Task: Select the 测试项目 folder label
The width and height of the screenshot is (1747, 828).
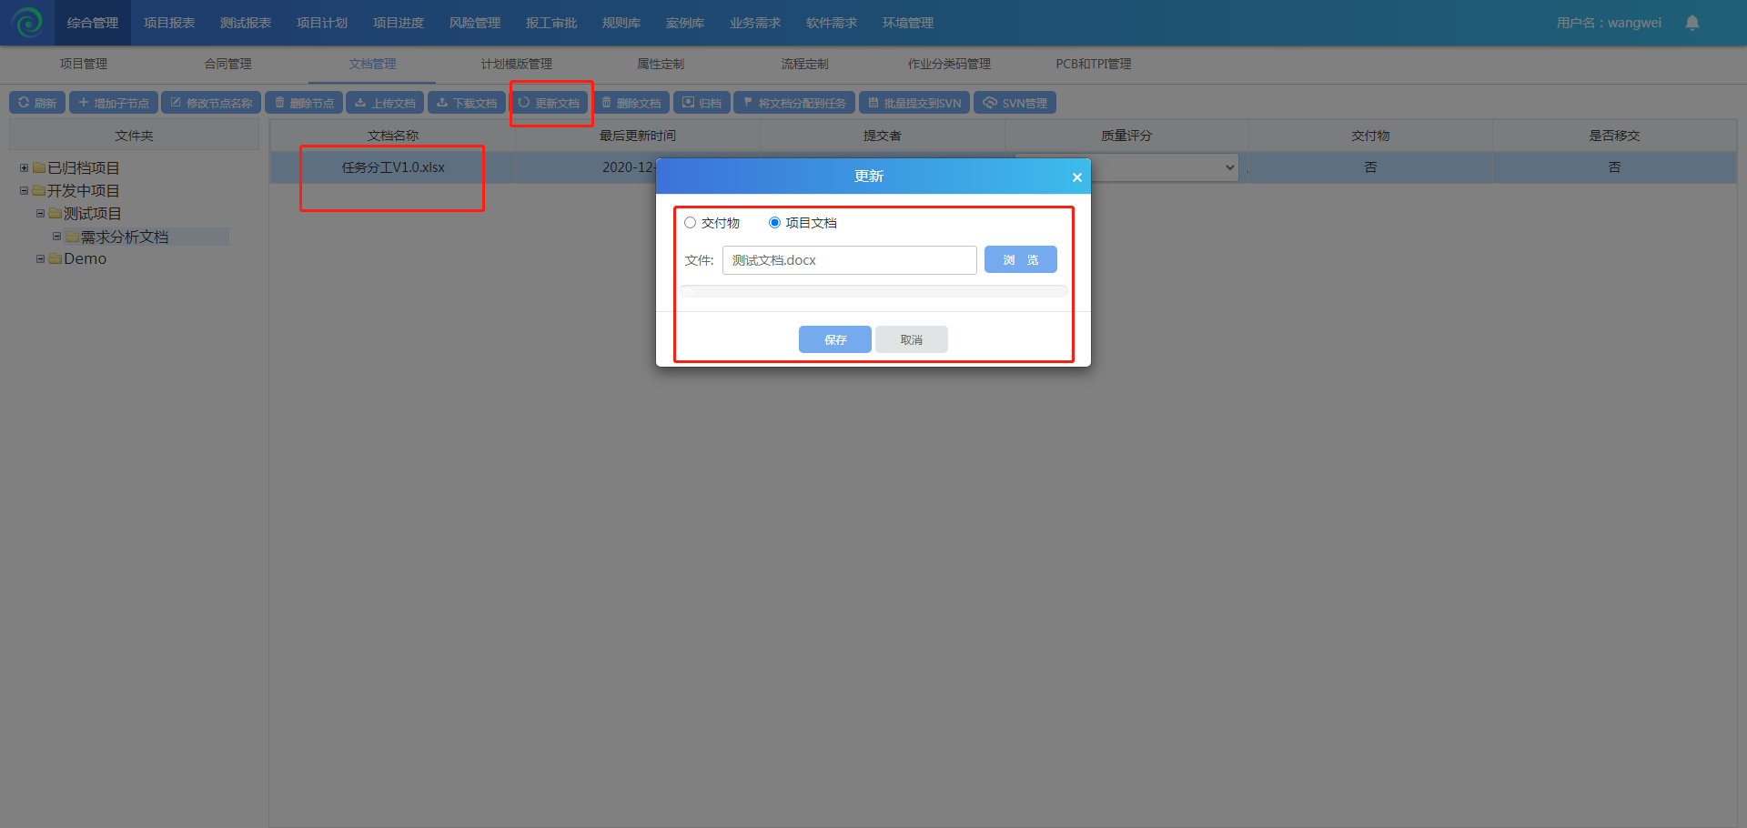Action: point(93,214)
